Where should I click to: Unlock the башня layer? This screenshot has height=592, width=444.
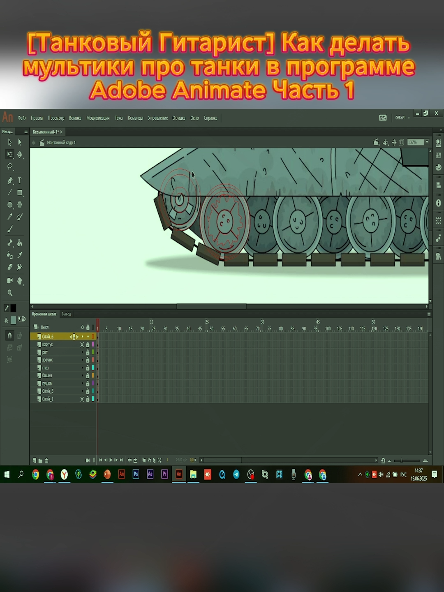click(x=88, y=375)
